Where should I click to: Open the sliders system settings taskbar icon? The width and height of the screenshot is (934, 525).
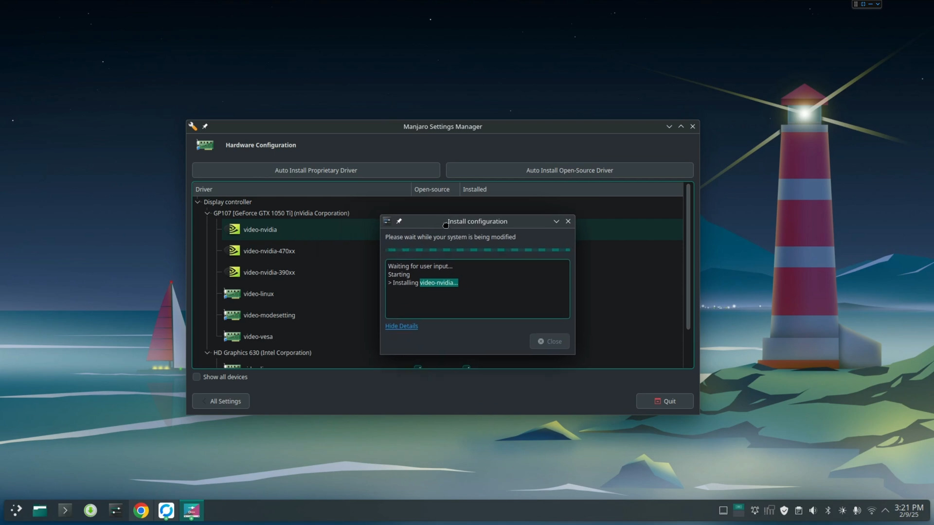point(116,510)
